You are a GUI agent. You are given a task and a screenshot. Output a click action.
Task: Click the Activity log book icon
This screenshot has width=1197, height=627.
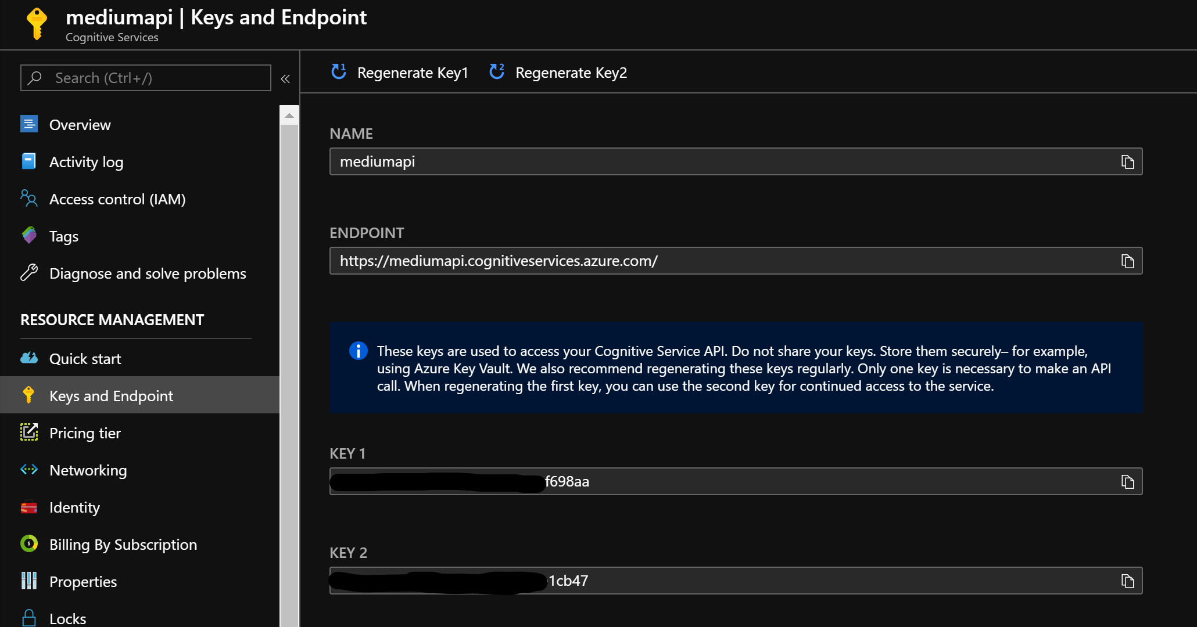[29, 161]
